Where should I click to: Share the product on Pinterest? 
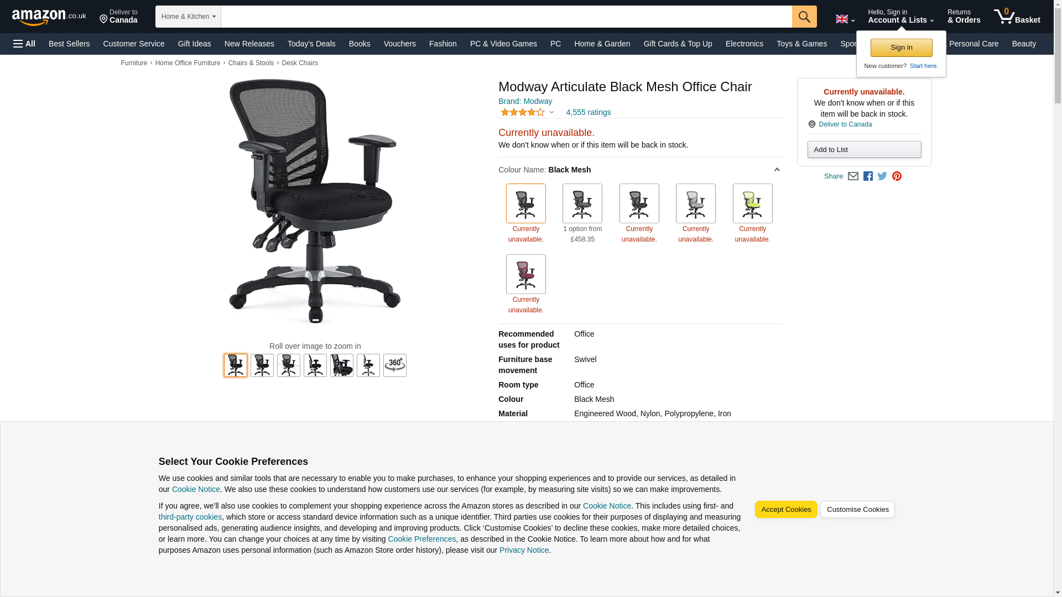click(x=897, y=176)
